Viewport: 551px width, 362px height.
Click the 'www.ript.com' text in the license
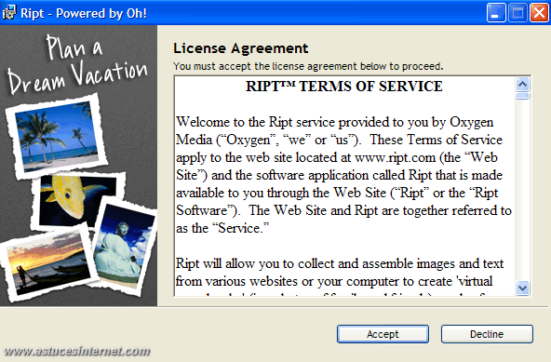click(x=395, y=157)
